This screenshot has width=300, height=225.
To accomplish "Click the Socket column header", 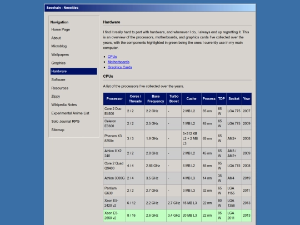I will click(x=234, y=99).
